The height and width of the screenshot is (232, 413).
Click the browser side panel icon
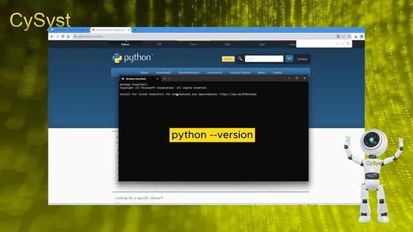pyautogui.click(x=361, y=37)
